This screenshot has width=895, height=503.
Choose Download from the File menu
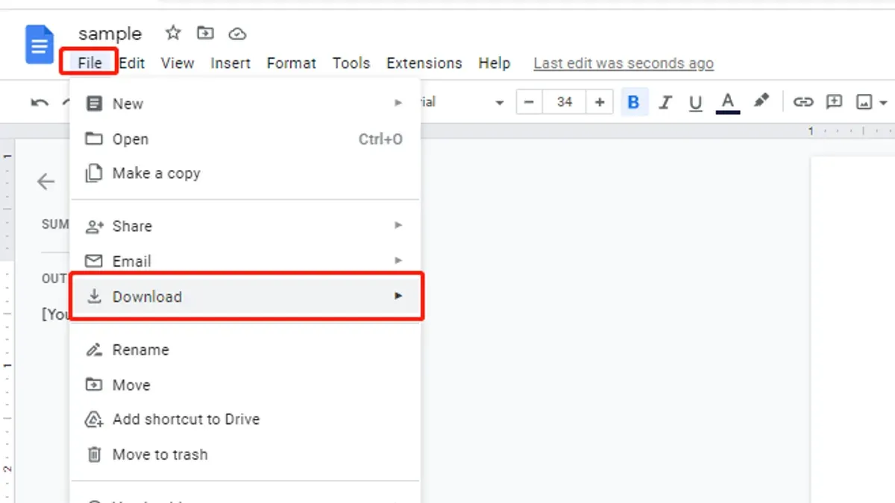click(x=245, y=296)
